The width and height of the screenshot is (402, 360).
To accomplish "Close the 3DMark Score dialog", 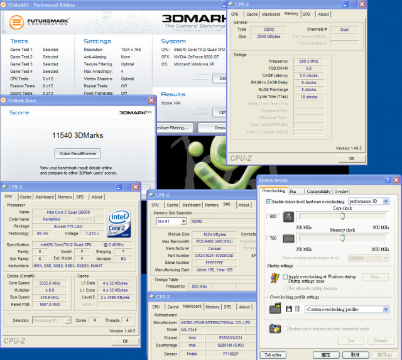I will pyautogui.click(x=151, y=101).
